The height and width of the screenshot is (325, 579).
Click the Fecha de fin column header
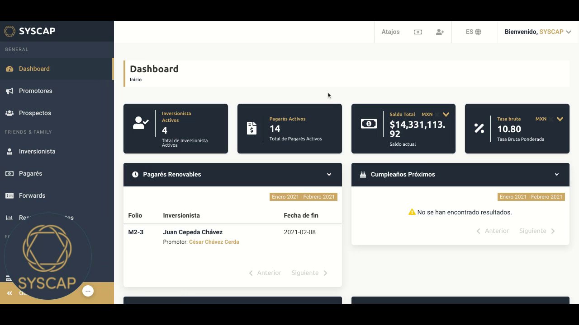point(301,215)
